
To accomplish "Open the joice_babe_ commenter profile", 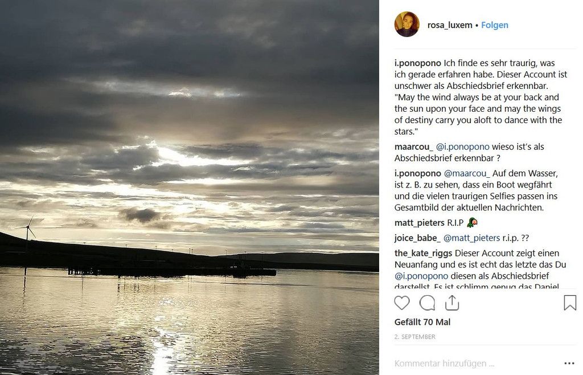I will [417, 238].
